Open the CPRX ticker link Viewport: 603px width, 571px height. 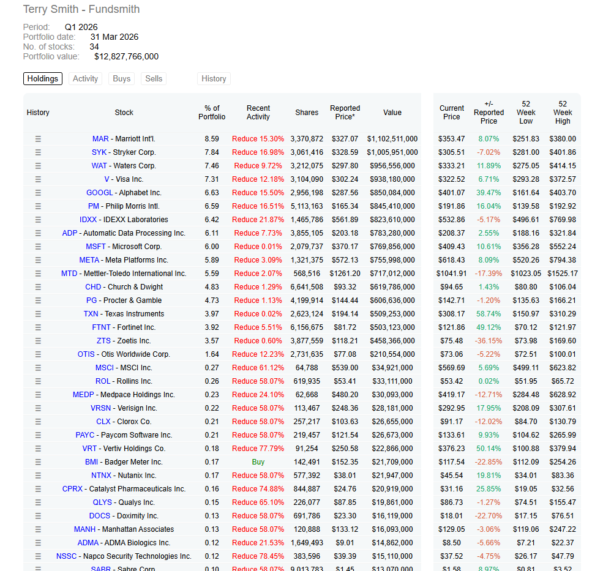pyautogui.click(x=72, y=489)
